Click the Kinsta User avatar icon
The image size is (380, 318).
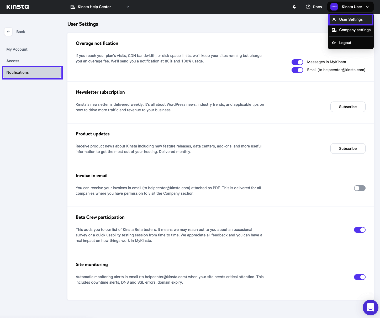[334, 7]
